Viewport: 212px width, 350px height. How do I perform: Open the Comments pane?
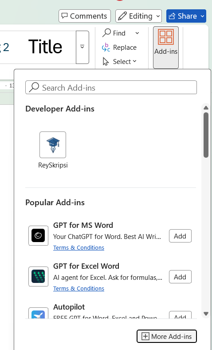(x=85, y=16)
